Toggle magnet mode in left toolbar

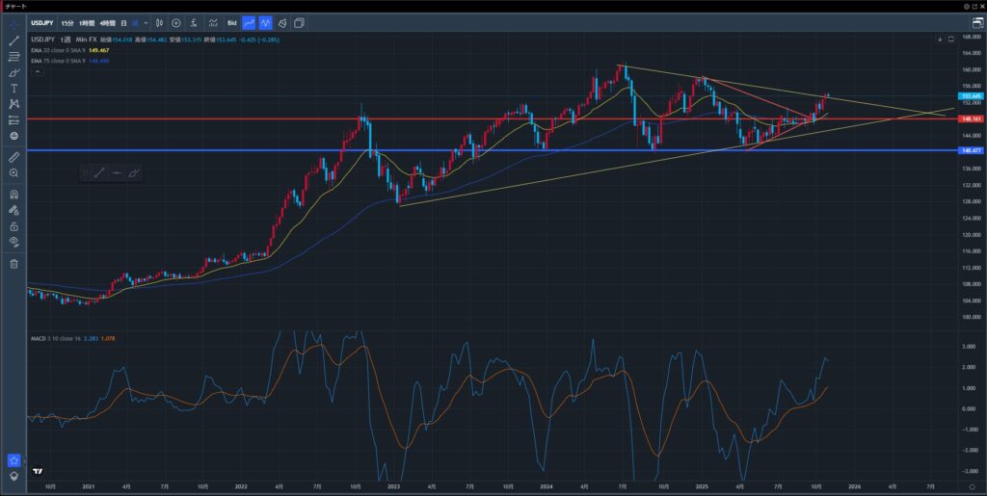(x=14, y=194)
